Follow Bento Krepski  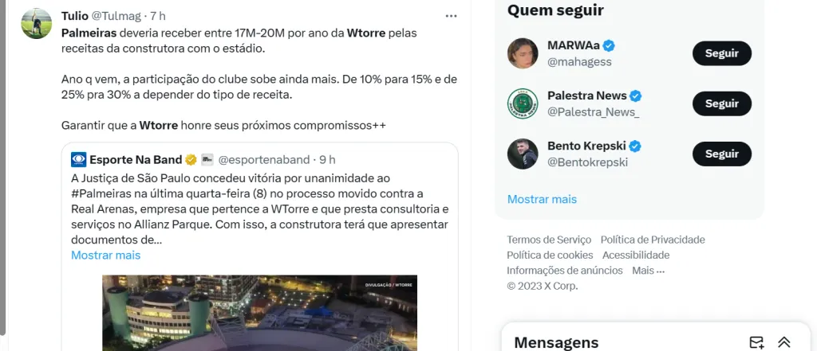click(721, 154)
